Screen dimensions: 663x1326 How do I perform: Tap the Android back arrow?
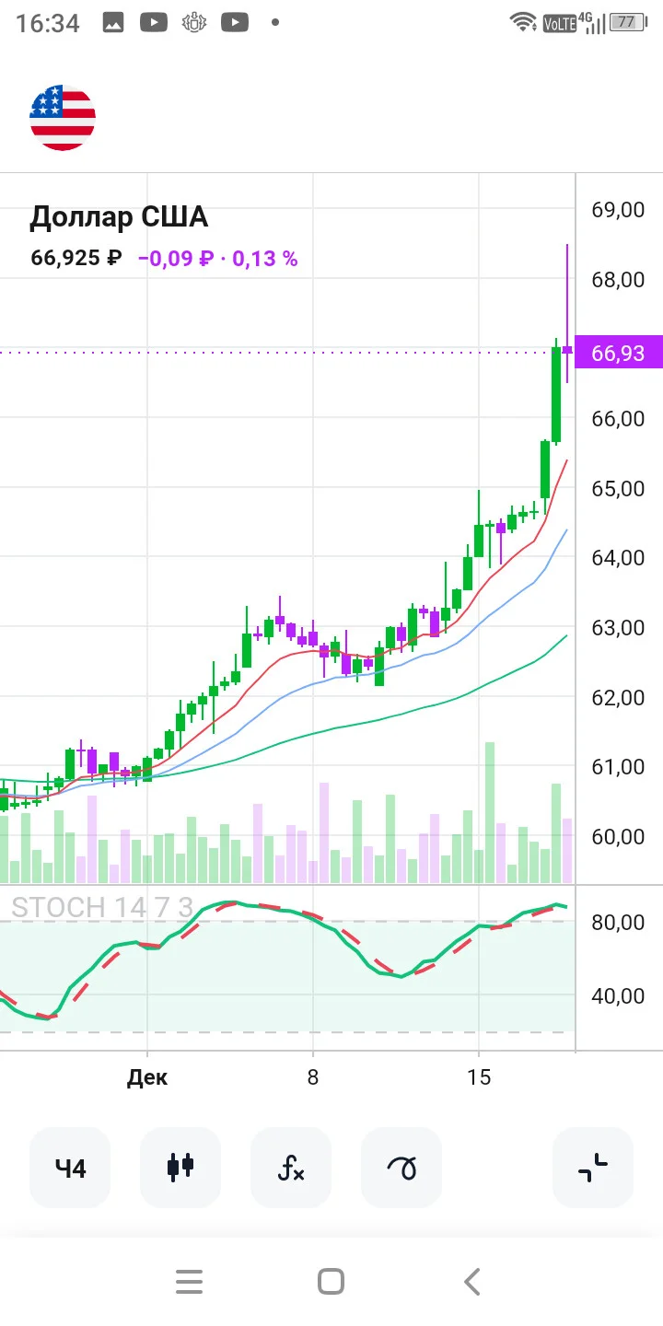click(x=472, y=1281)
